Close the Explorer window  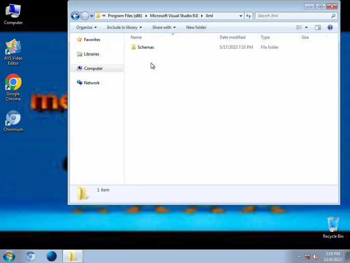coord(332,7)
